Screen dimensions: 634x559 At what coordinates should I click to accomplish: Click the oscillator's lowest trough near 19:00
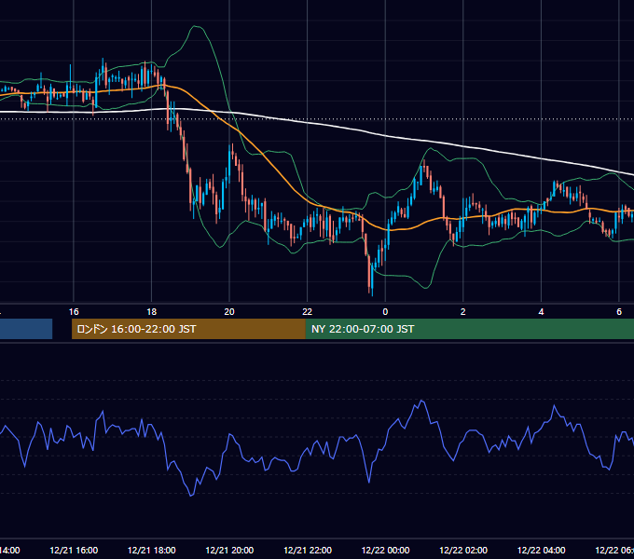tap(191, 495)
